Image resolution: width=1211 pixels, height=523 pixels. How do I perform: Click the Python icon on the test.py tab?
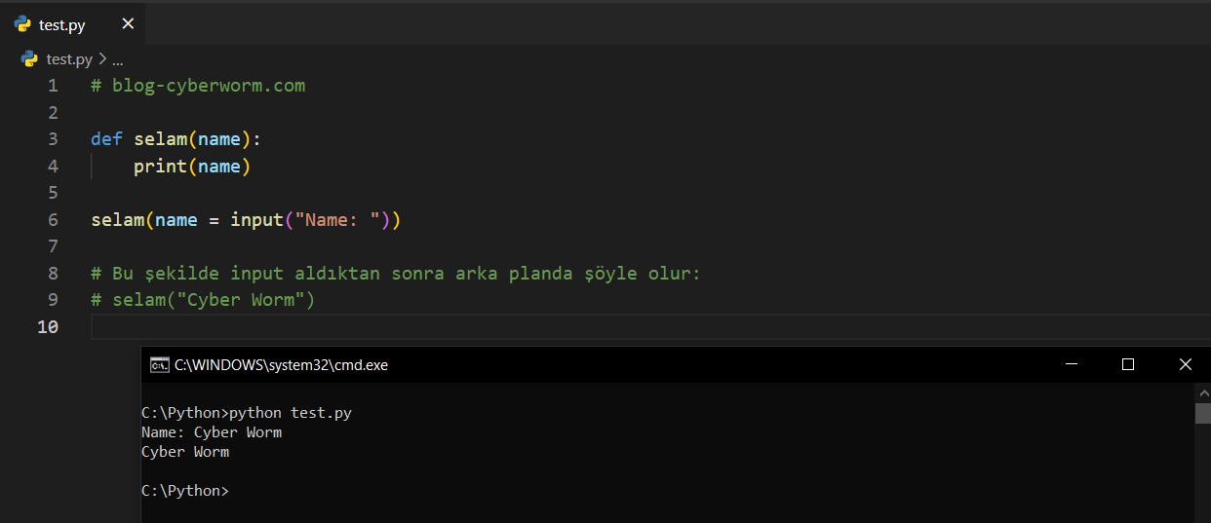click(22, 24)
